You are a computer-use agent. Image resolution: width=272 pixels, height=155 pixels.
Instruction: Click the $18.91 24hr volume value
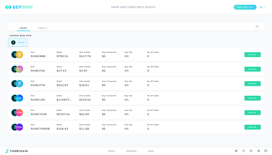click(x=84, y=85)
